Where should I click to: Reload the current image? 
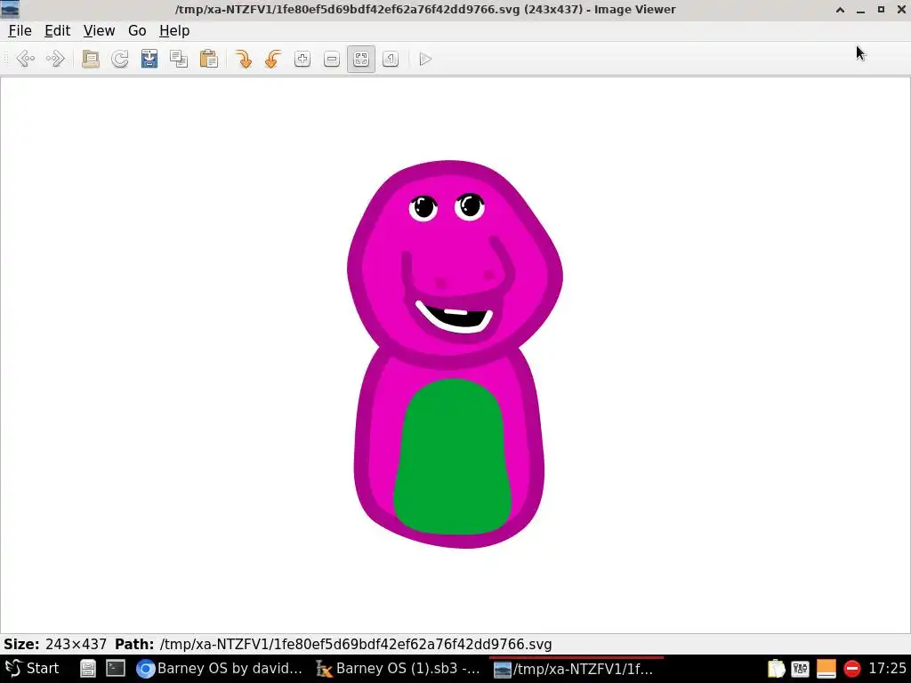point(120,59)
